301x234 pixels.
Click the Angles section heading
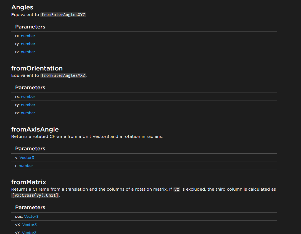[22, 7]
